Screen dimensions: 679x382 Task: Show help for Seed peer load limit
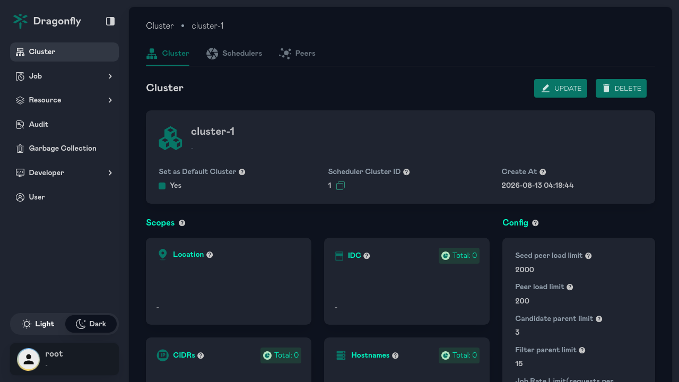(x=588, y=256)
